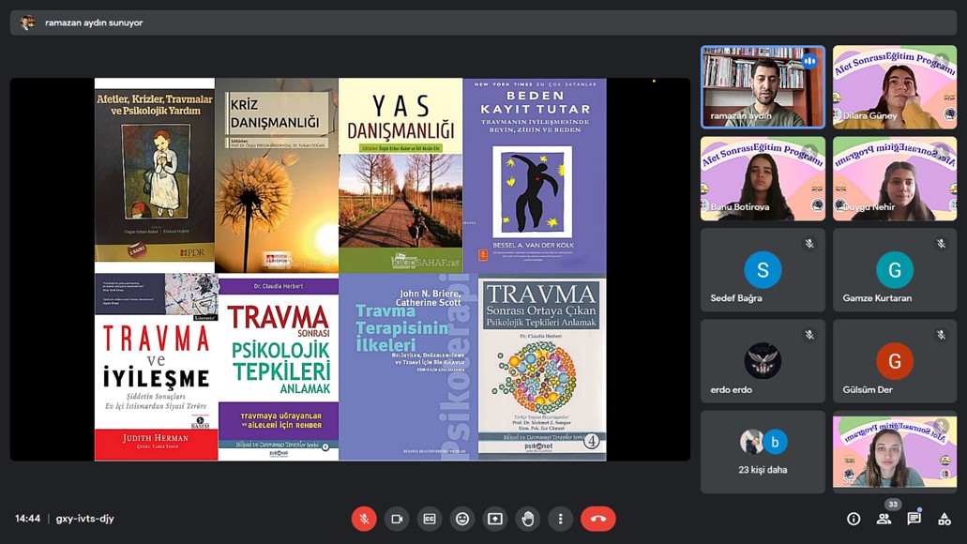Toggle the camera button
Image resolution: width=967 pixels, height=544 pixels.
397,519
